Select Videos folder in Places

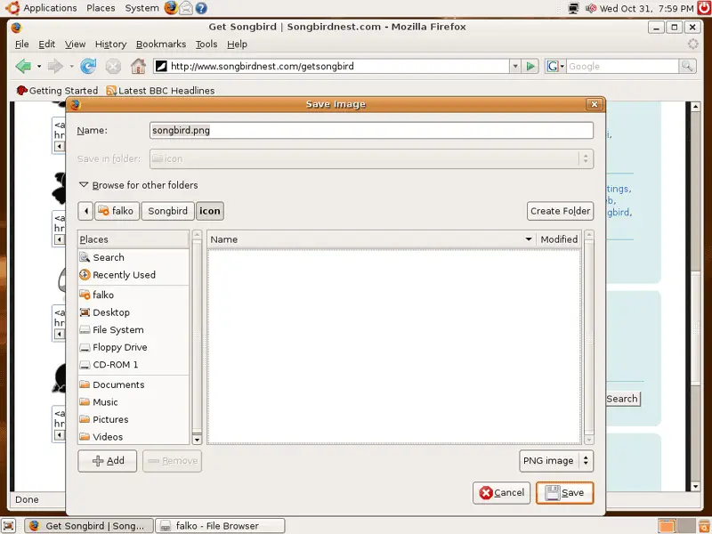(133, 437)
